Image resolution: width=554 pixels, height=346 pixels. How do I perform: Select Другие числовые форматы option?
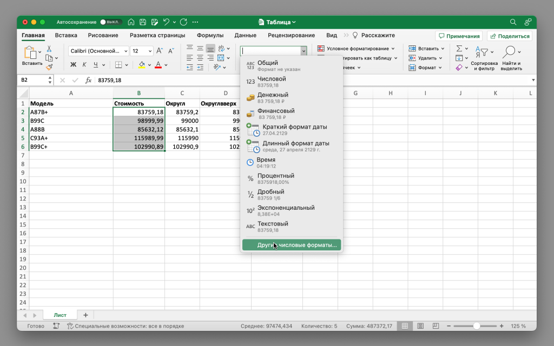point(292,245)
